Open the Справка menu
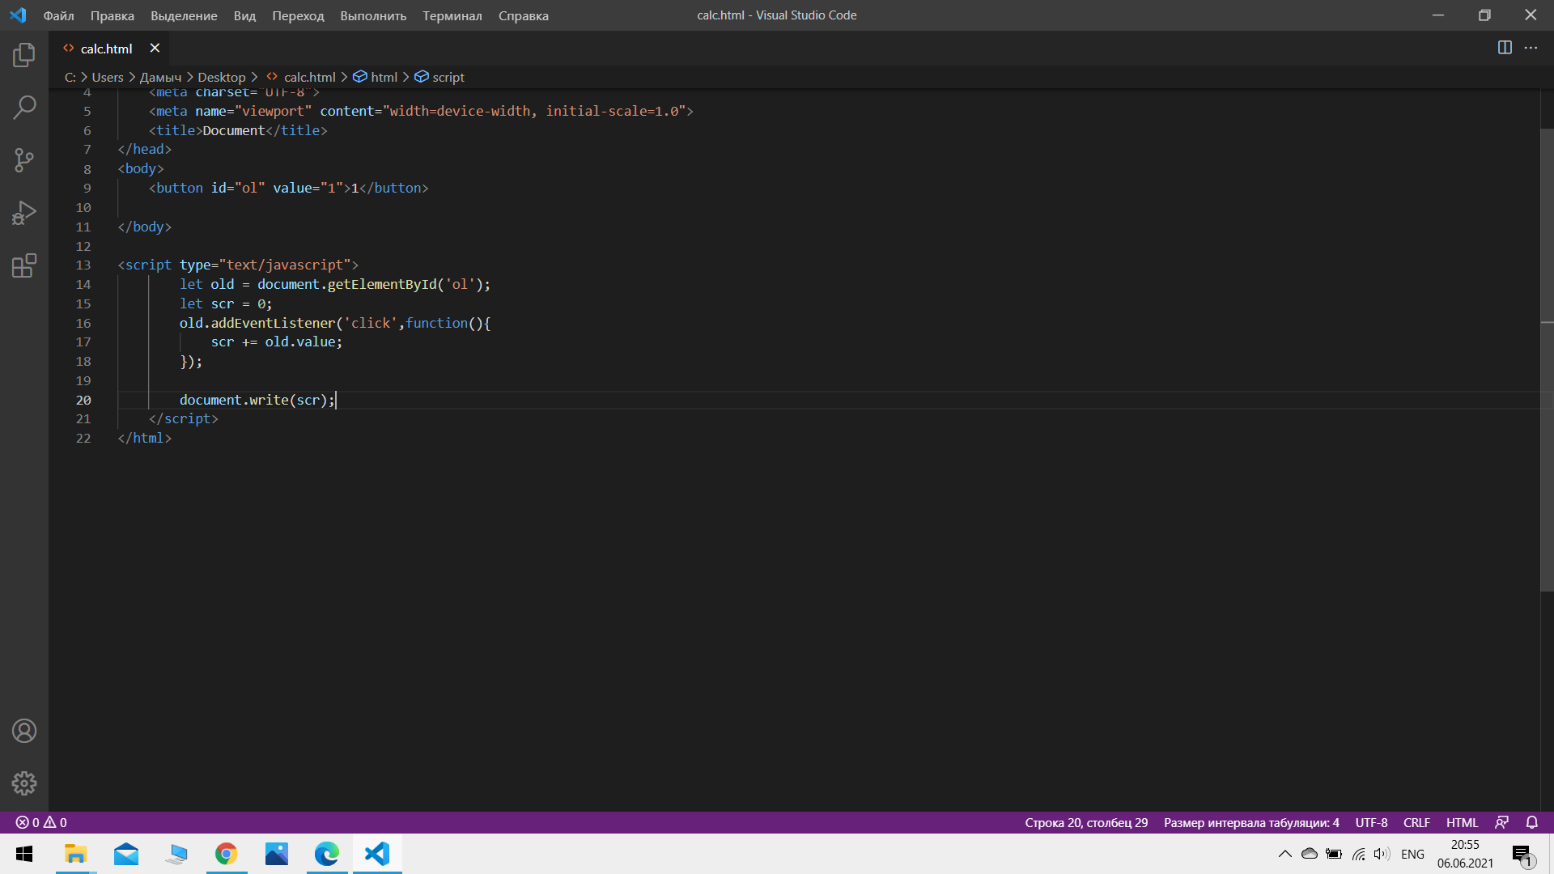This screenshot has height=874, width=1554. 523,15
